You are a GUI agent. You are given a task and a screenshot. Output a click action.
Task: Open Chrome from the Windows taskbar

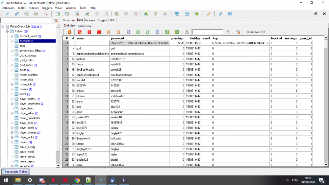click(x=77, y=180)
